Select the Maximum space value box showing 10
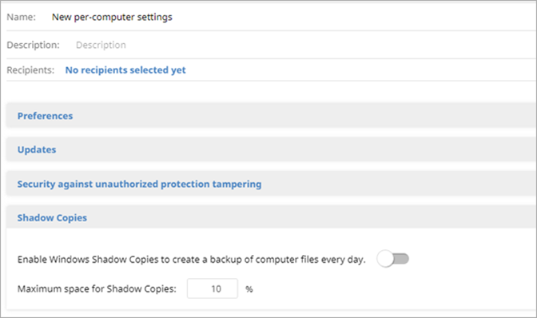 (213, 288)
